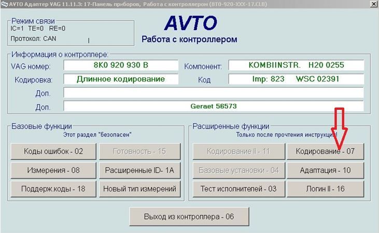Open Кодирование - 07 function

(325, 151)
